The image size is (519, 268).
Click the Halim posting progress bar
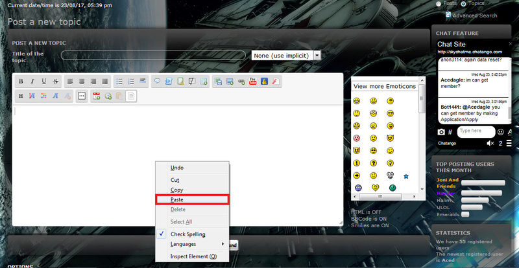pyautogui.click(x=475, y=200)
